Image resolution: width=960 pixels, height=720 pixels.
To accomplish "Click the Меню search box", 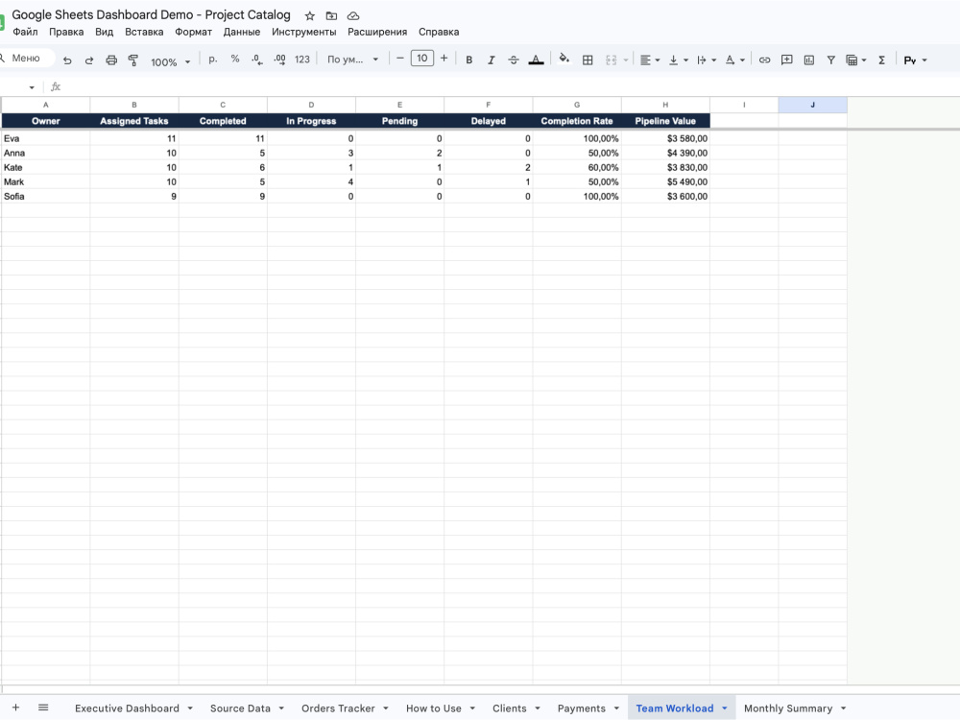I will tap(26, 59).
